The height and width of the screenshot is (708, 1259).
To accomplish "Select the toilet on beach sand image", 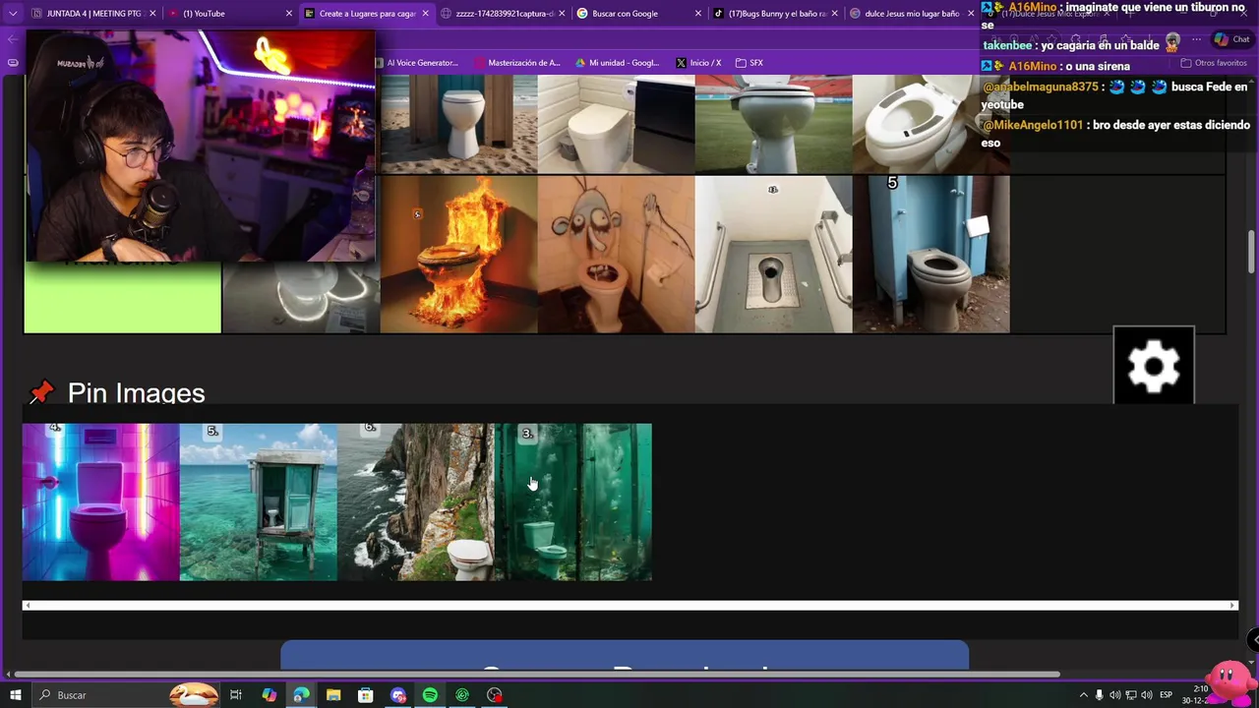I will click(x=458, y=123).
